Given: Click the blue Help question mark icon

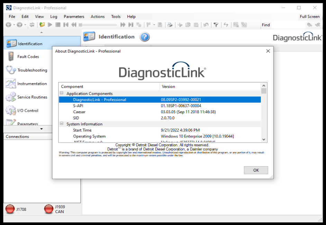Looking at the screenshot, I should pyautogui.click(x=144, y=37).
